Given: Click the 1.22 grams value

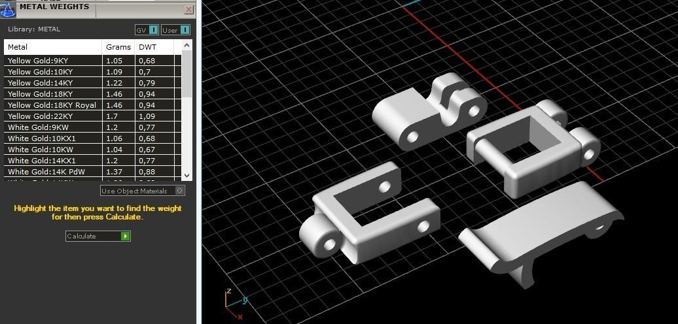Looking at the screenshot, I should (114, 83).
